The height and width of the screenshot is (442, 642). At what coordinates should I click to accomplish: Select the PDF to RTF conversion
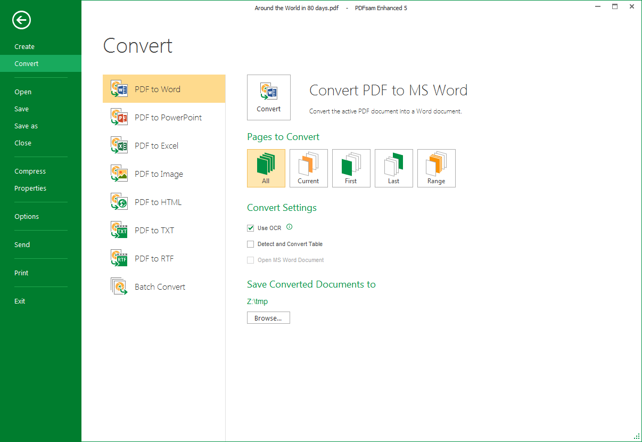[x=164, y=258]
